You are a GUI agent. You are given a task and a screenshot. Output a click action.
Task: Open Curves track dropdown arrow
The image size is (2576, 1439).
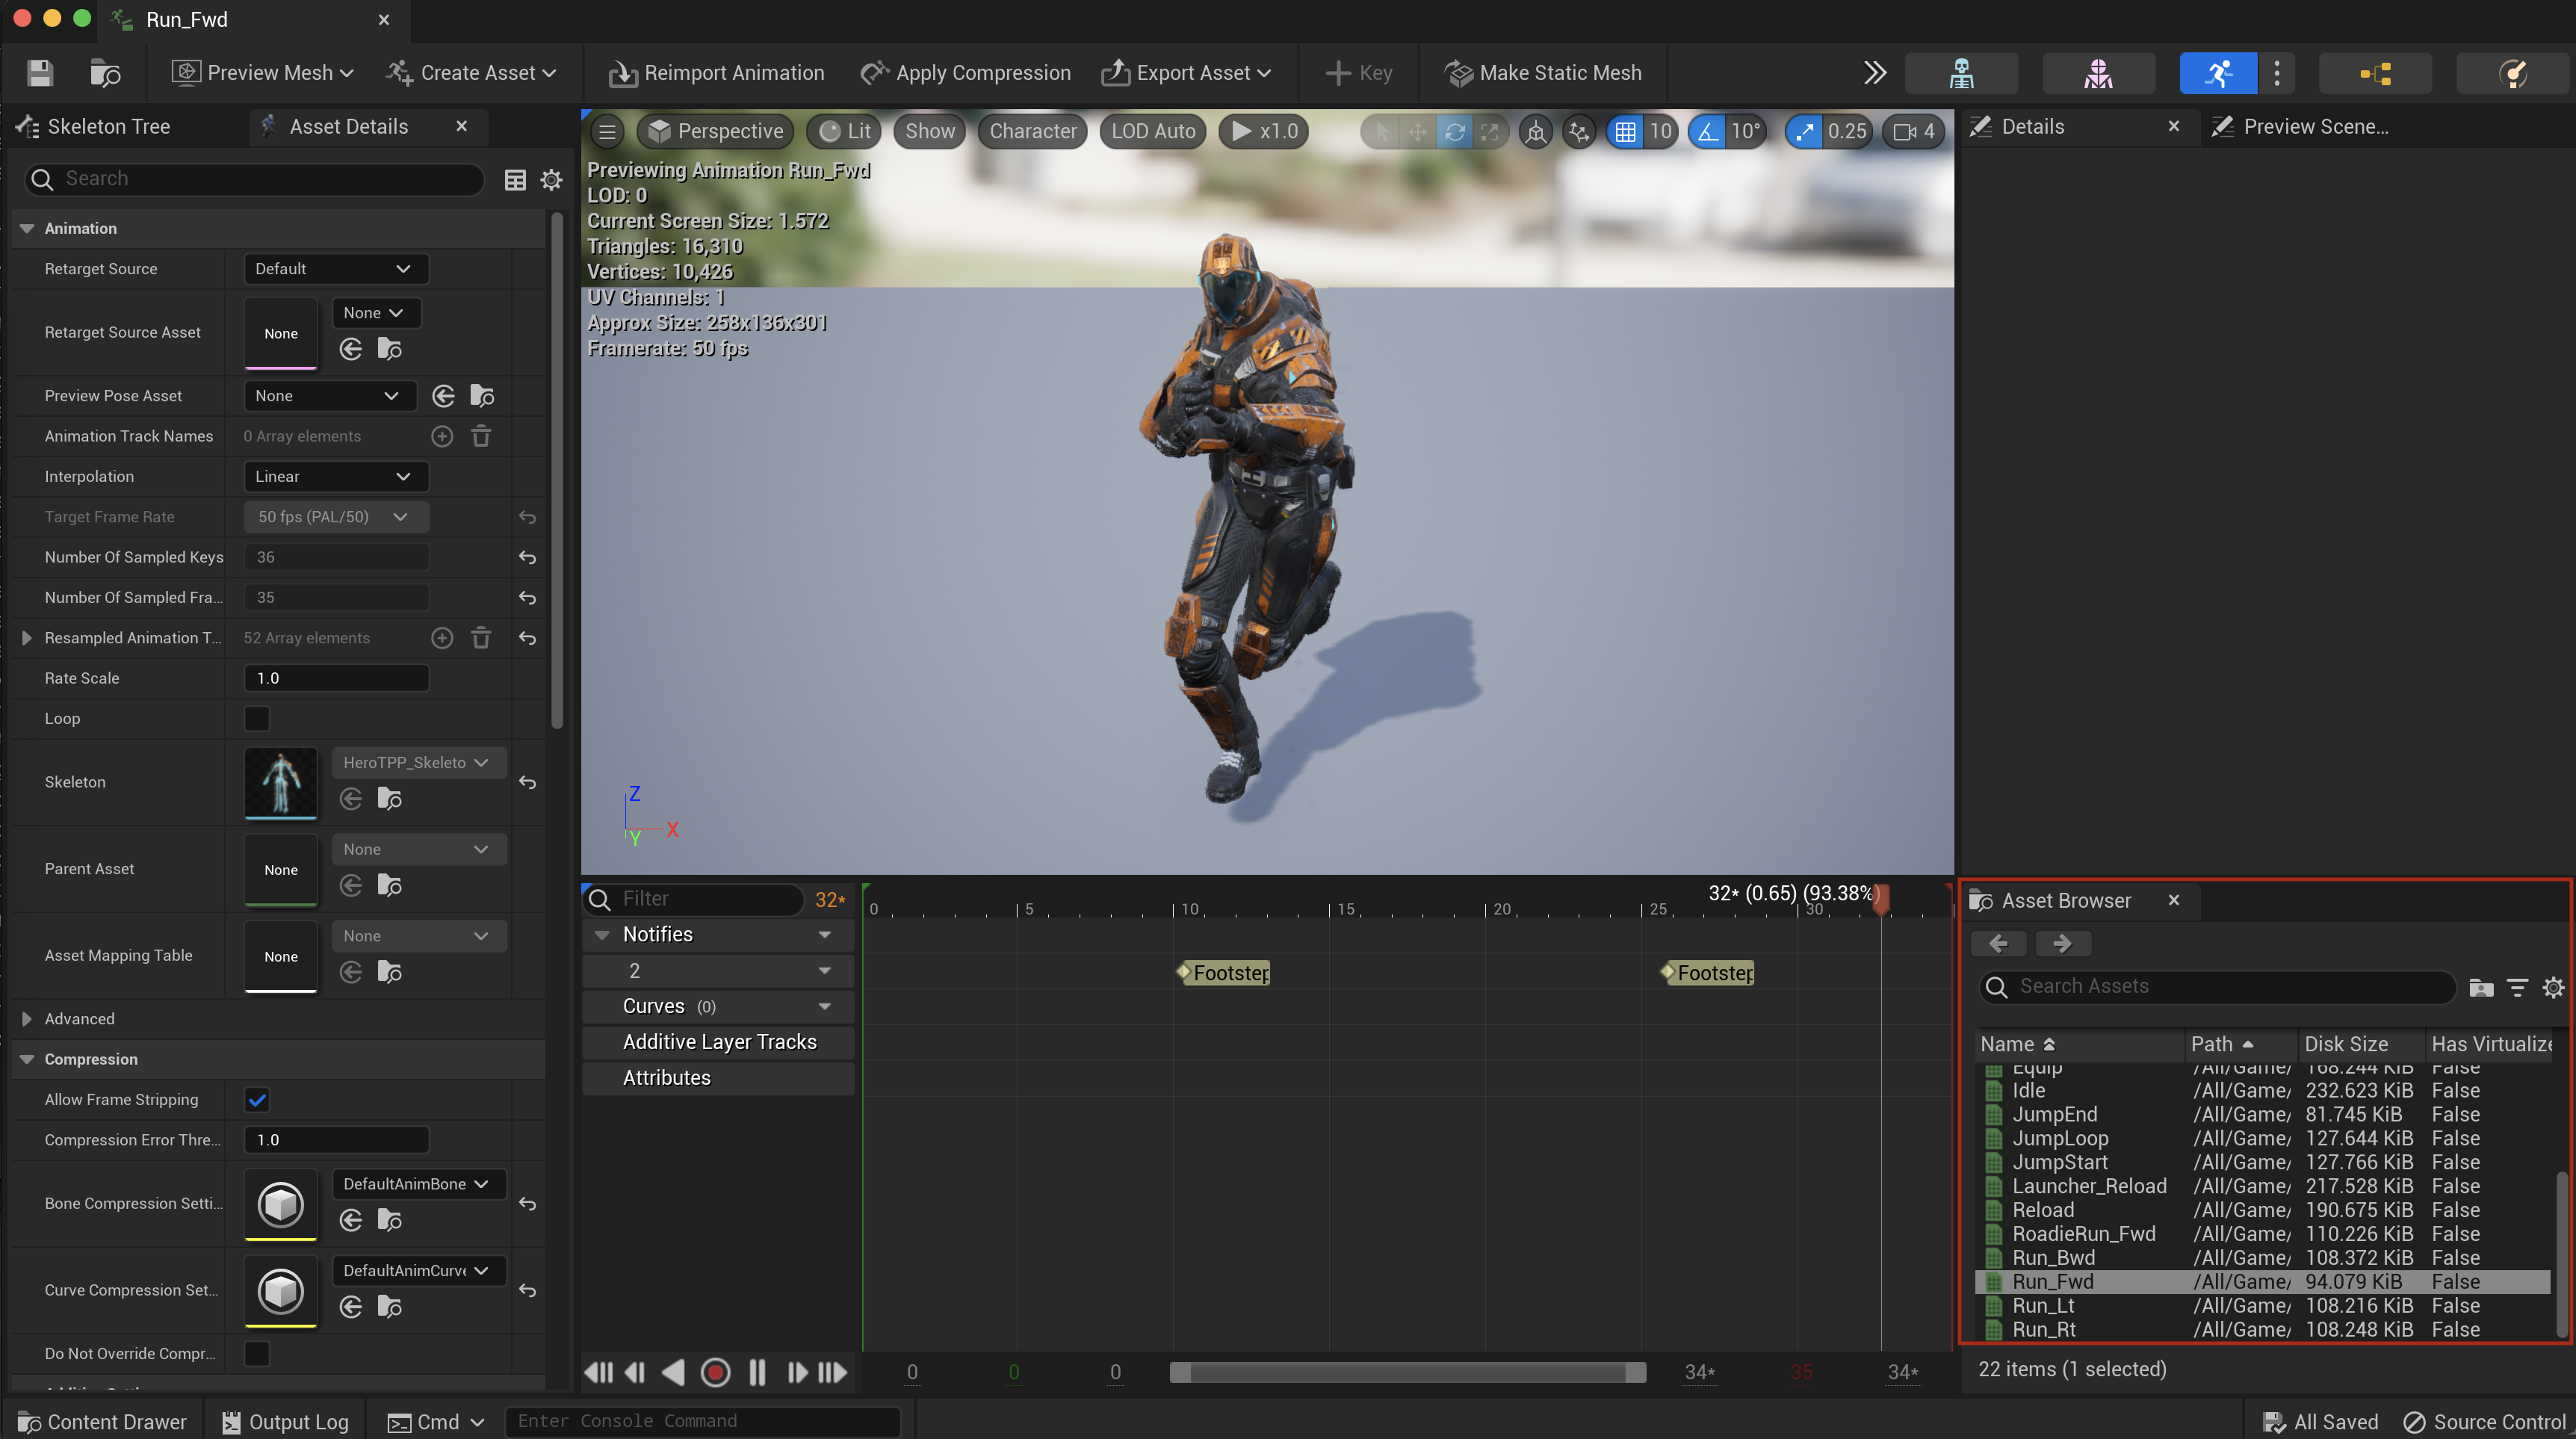coord(825,1006)
